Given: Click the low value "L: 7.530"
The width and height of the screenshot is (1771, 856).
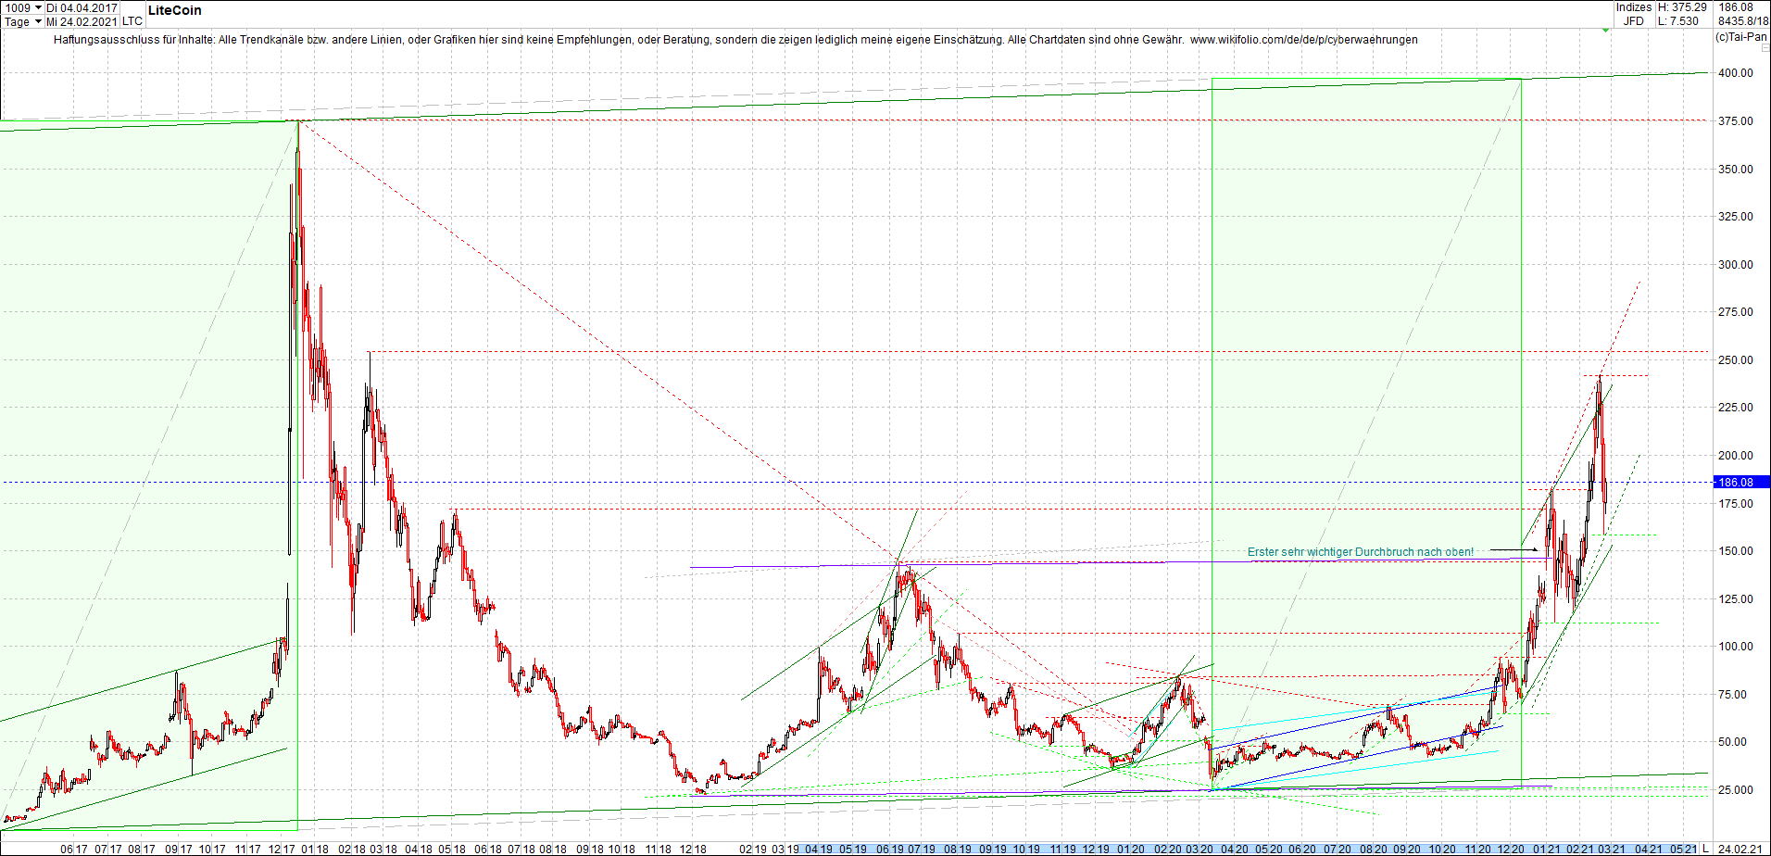Looking at the screenshot, I should click(1678, 20).
